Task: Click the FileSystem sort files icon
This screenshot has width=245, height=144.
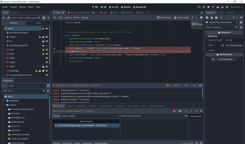Action: click(x=48, y=91)
